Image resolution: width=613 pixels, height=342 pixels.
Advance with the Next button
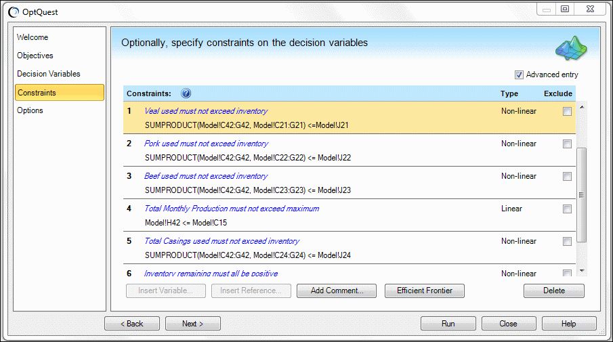coord(193,324)
